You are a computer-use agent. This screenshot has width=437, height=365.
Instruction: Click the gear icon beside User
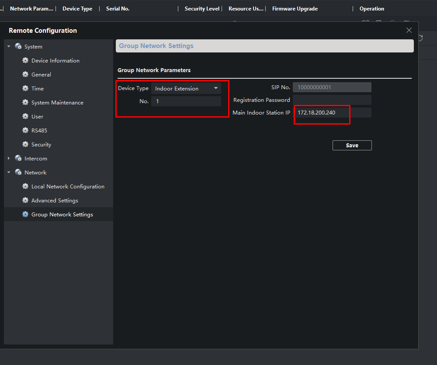(25, 116)
